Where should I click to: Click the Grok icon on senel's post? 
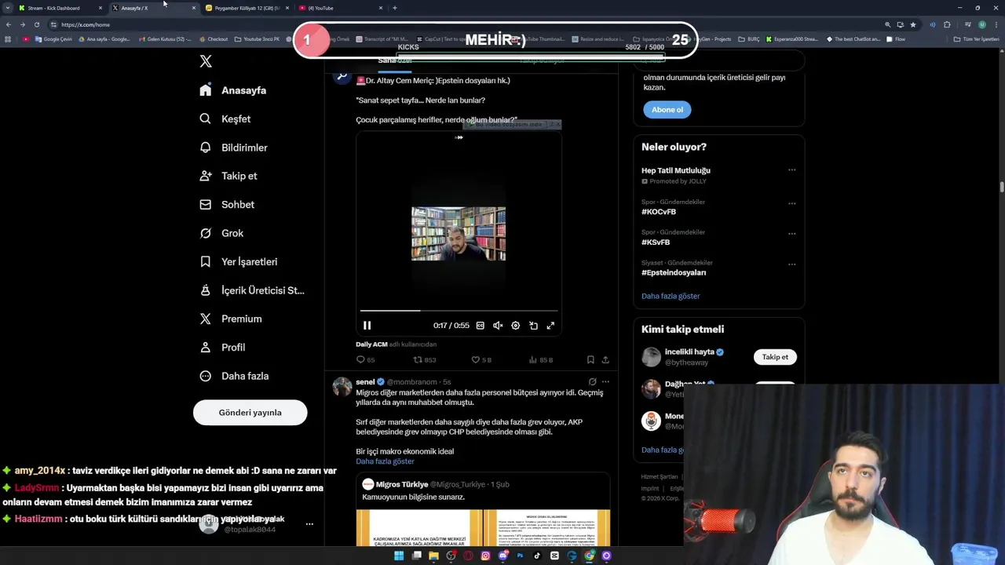point(592,382)
